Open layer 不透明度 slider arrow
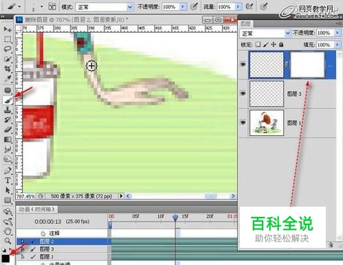Image resolution: width=343 pixels, height=265 pixels. pyautogui.click(x=338, y=33)
